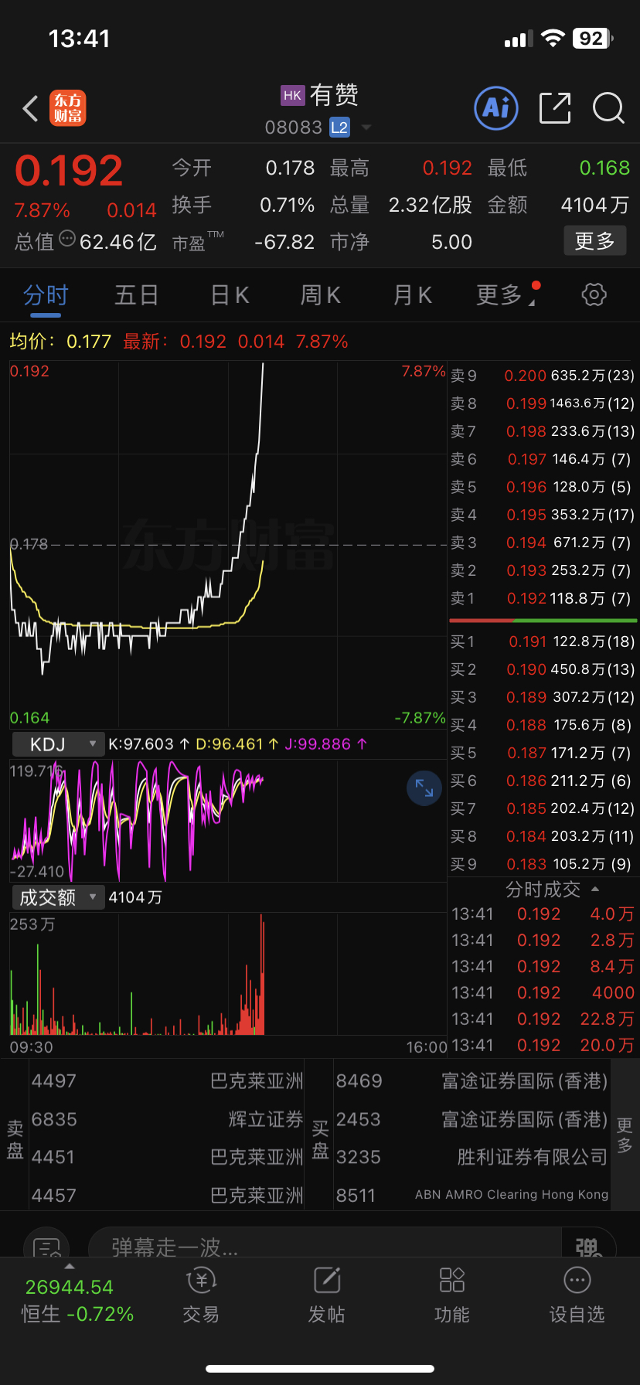Expand stock name dropdown arrow
This screenshot has height=1385, width=640.
pos(366,128)
